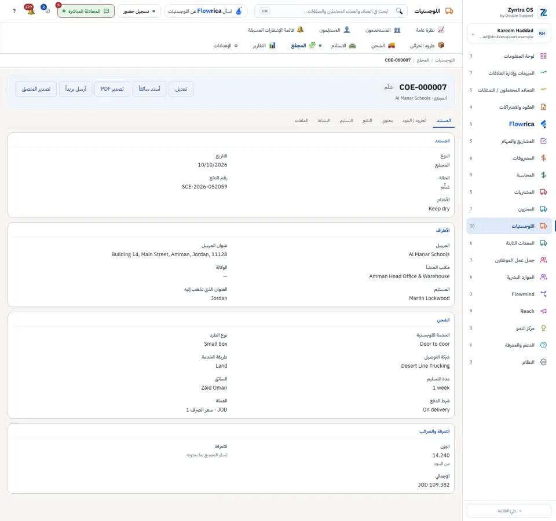
Task: Open the النظام gear icon in sidebar
Action: pyautogui.click(x=543, y=362)
